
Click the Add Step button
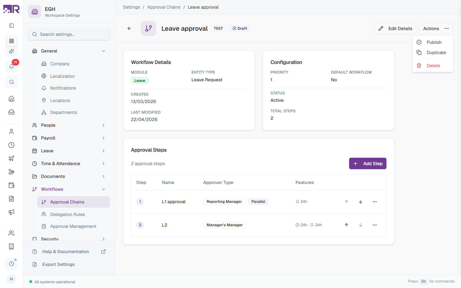click(x=368, y=164)
